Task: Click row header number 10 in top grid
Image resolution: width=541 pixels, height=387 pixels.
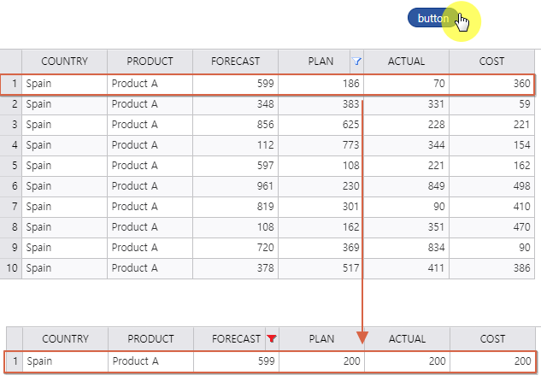Action: tap(10, 268)
